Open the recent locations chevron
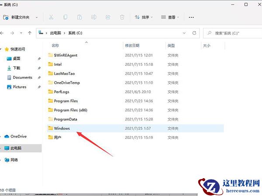Image resolution: width=262 pixels, height=196 pixels. click(x=21, y=33)
